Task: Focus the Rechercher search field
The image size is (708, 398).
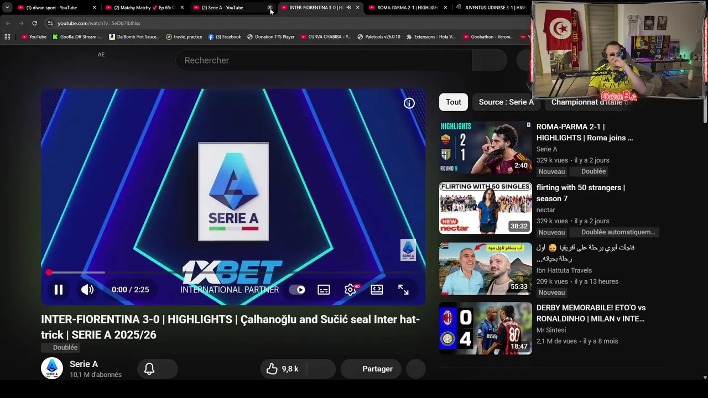Action: [x=324, y=60]
